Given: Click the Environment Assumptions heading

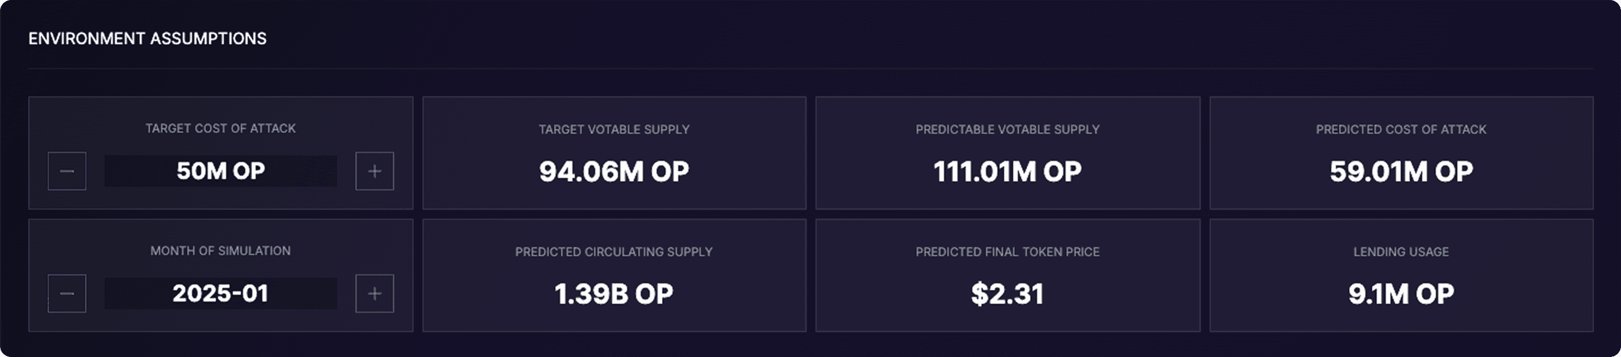Looking at the screenshot, I should [x=147, y=39].
